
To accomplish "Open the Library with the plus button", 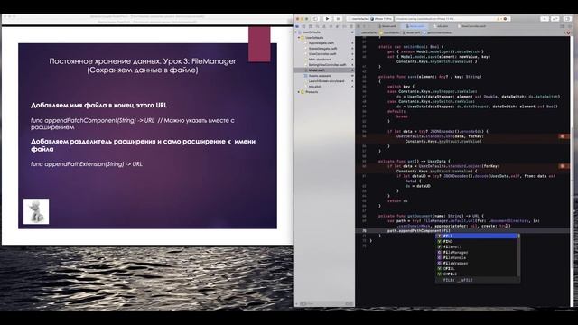I will tap(545, 18).
